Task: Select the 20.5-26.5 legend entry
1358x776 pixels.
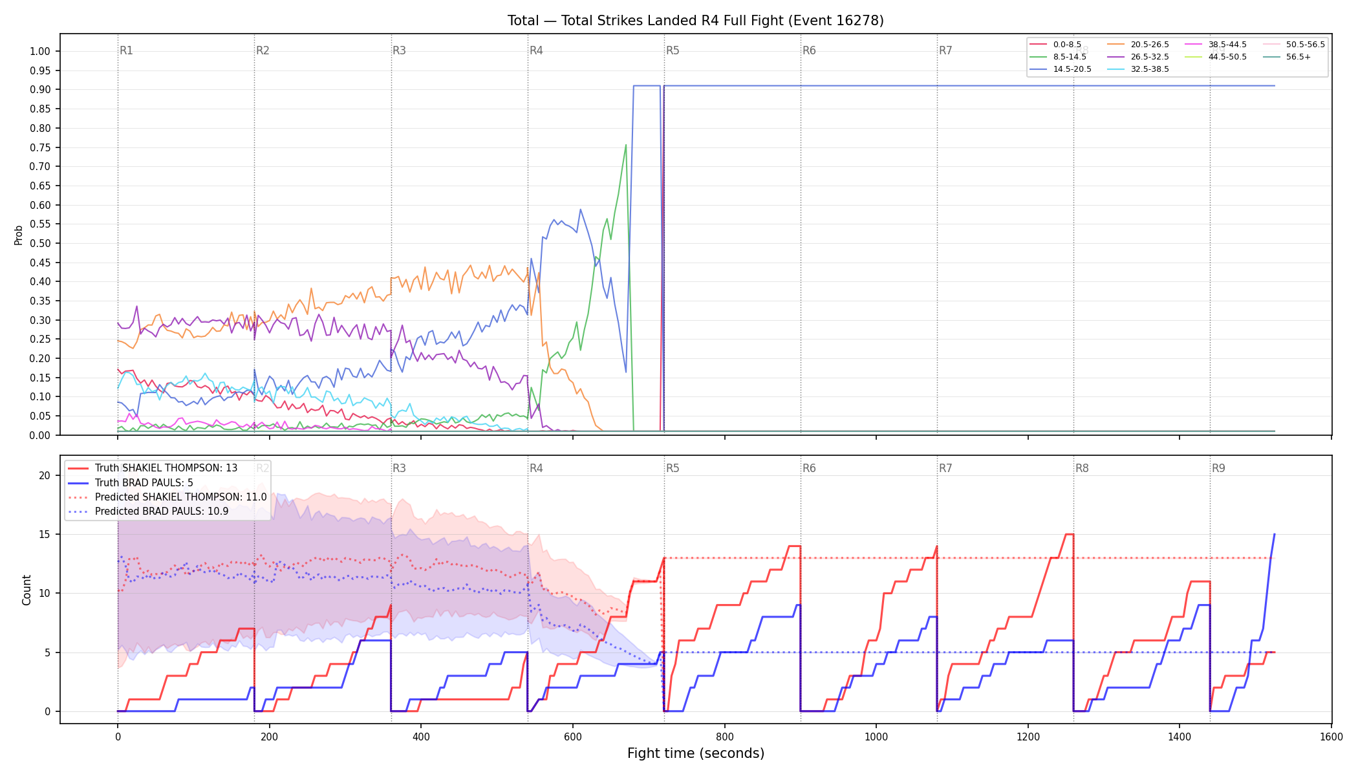Action: [1138, 45]
